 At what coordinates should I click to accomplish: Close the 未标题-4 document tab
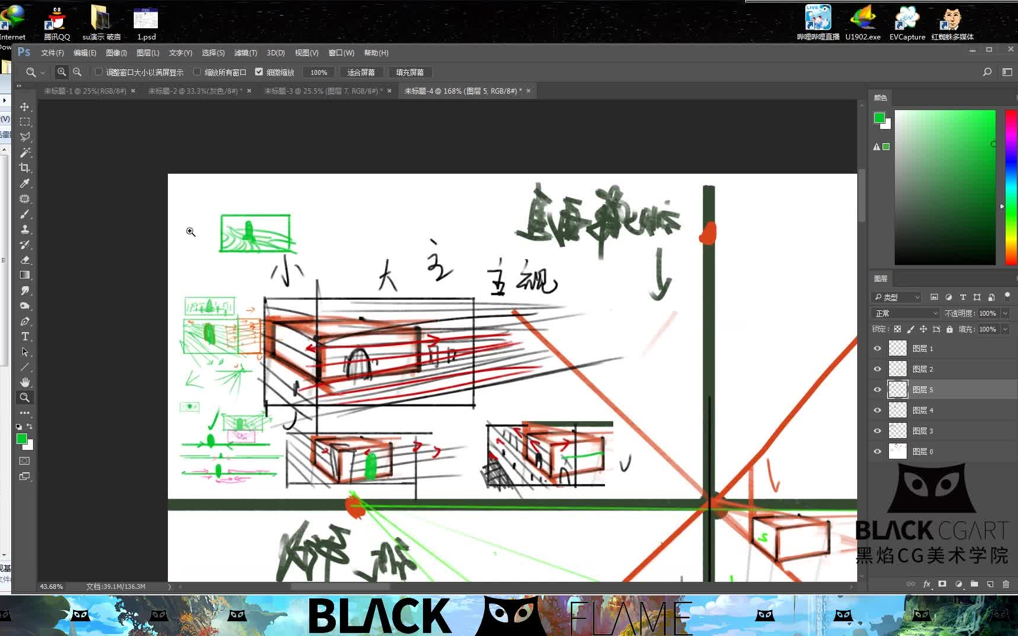tap(528, 91)
